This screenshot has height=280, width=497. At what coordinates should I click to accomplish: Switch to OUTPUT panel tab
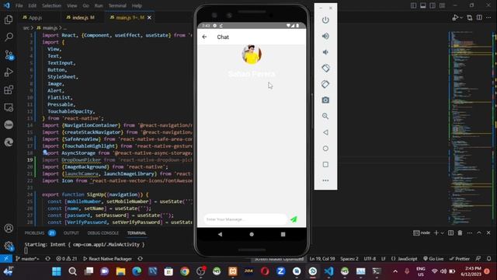point(71,233)
